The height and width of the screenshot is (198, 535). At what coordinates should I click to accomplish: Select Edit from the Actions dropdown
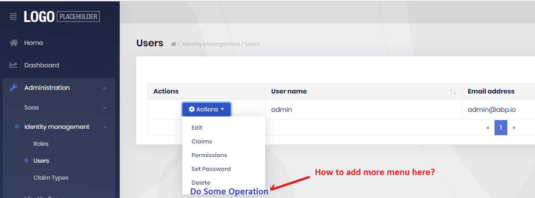pos(197,128)
